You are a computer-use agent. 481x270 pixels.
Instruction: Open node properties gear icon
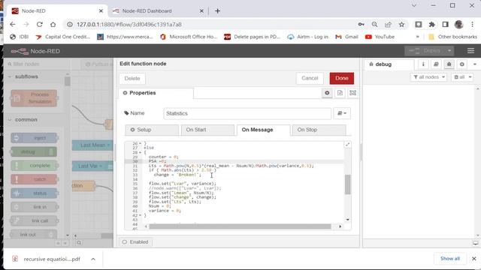pos(327,93)
